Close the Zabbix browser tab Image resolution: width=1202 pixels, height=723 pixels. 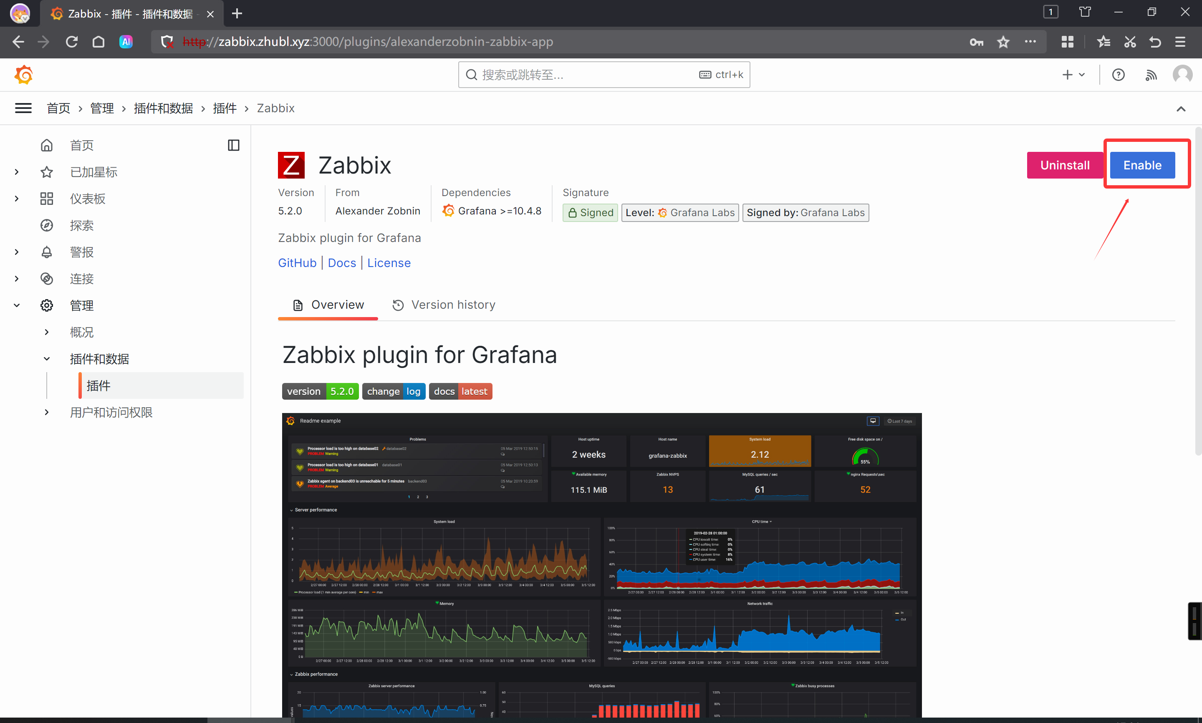pyautogui.click(x=210, y=14)
